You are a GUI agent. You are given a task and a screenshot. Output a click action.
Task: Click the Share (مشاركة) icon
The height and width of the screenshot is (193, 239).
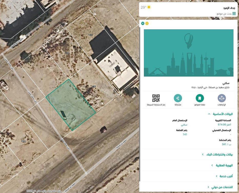click(x=178, y=98)
